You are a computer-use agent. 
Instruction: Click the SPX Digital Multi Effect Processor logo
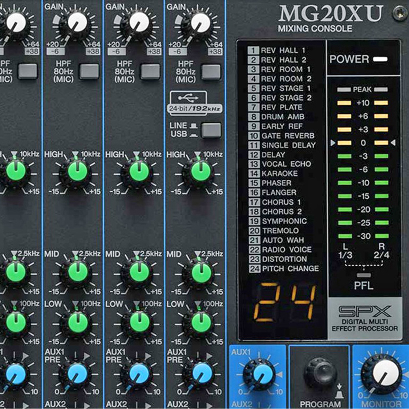pos(365,318)
